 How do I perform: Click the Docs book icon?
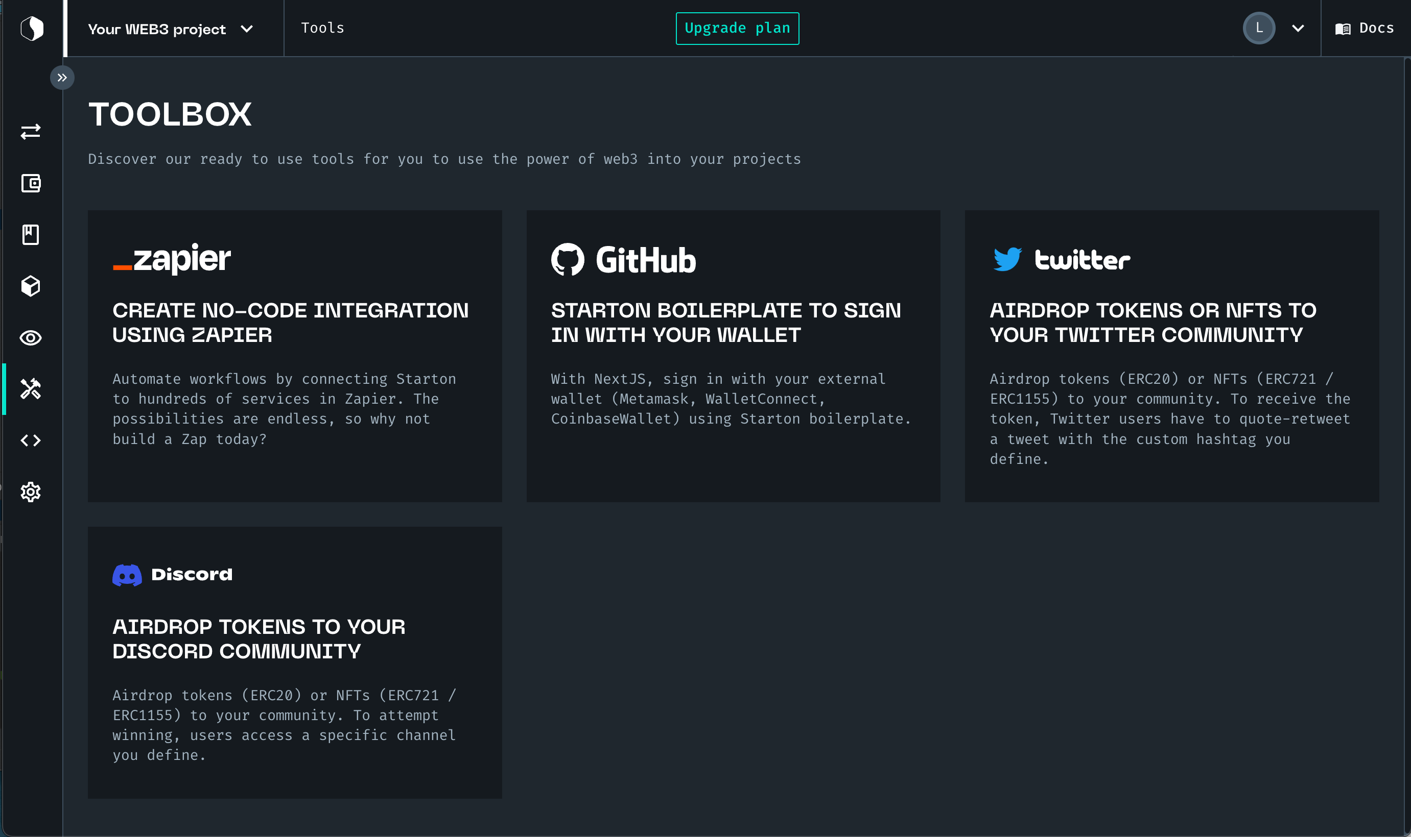pos(1343,29)
